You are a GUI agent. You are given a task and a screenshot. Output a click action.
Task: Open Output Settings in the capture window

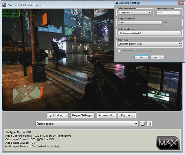pyautogui.click(x=83, y=115)
